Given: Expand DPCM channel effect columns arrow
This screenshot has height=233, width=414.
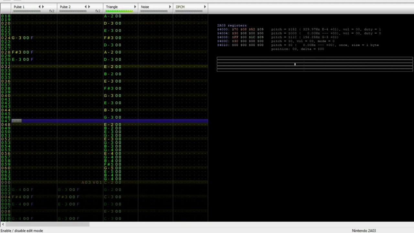Looking at the screenshot, I should [x=205, y=7].
